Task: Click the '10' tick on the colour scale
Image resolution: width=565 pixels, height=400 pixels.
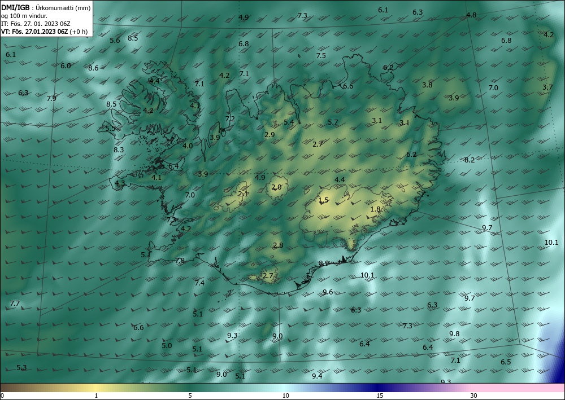Action: coord(285,395)
